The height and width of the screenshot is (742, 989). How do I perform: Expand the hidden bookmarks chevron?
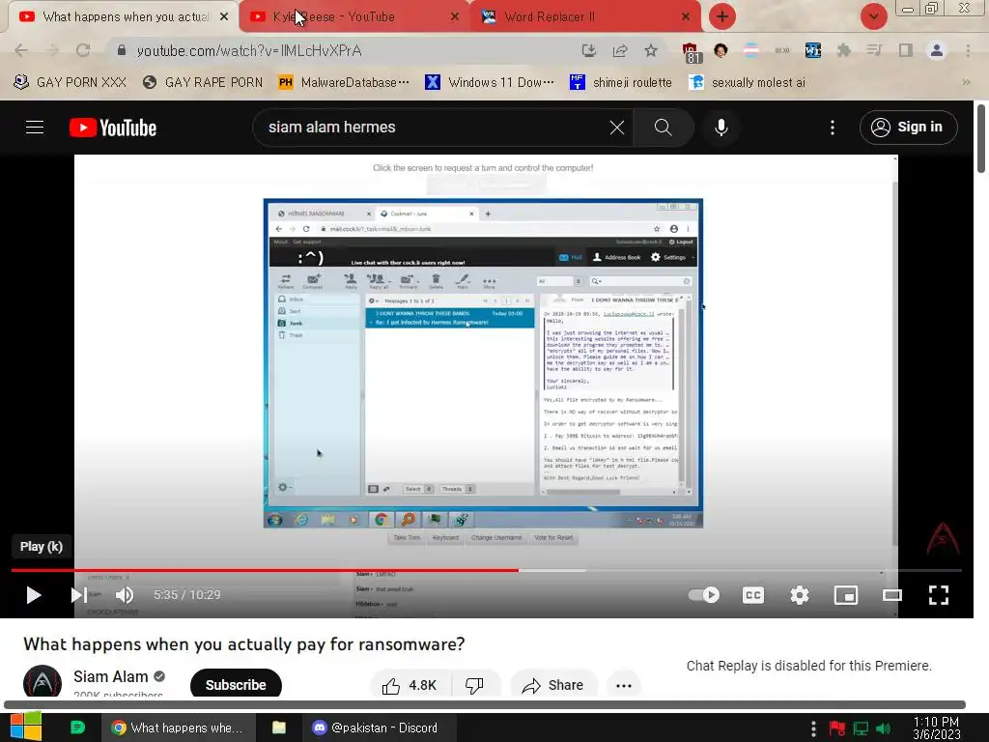click(966, 82)
